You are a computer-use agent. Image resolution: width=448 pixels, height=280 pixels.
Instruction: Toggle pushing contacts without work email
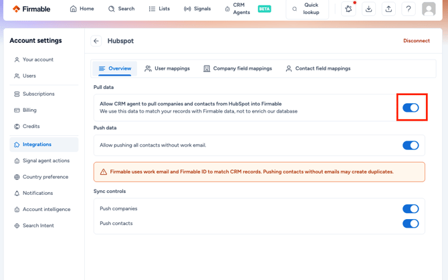pyautogui.click(x=411, y=145)
